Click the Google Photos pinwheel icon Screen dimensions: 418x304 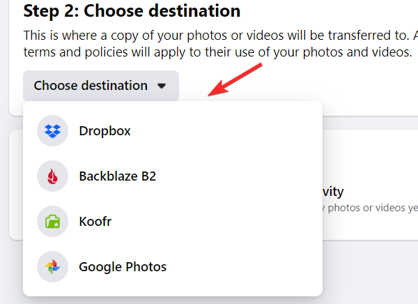52,267
